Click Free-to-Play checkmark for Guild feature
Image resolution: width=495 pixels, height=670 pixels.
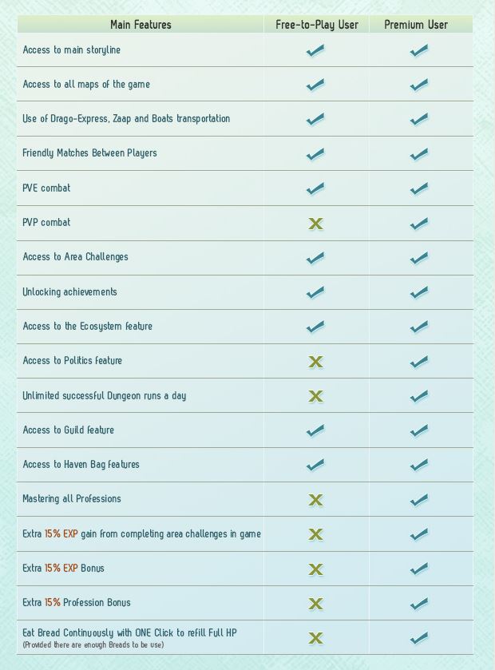click(x=315, y=430)
